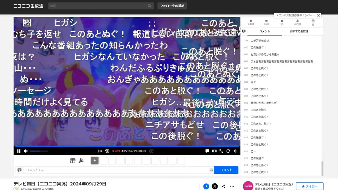Click the blue コメント submit button

(226, 170)
